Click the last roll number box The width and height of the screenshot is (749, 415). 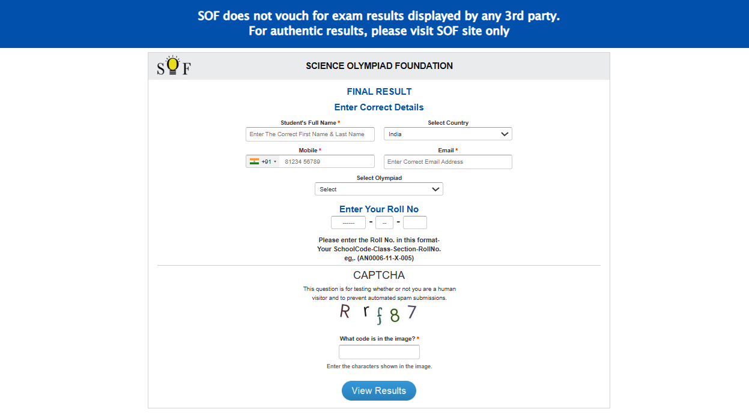[415, 222]
